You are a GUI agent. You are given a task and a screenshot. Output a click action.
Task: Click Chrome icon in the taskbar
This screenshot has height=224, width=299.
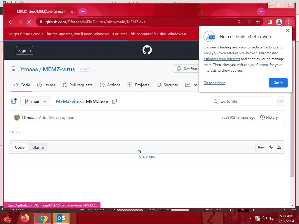tap(43, 218)
